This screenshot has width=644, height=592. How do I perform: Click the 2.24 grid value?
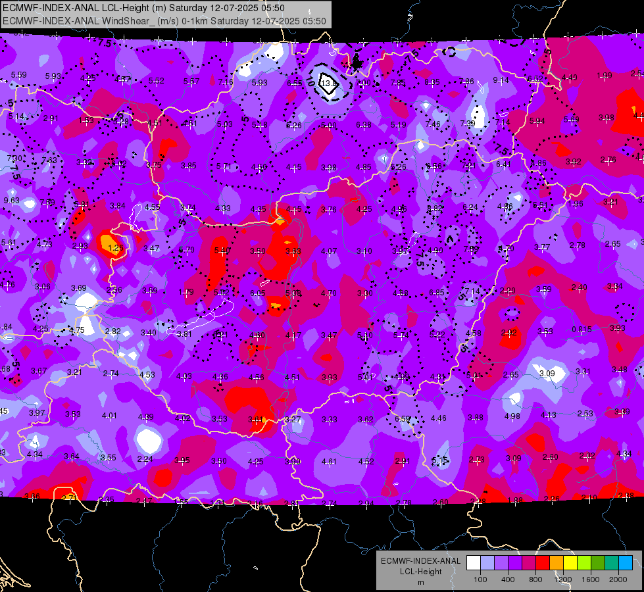tap(145, 459)
